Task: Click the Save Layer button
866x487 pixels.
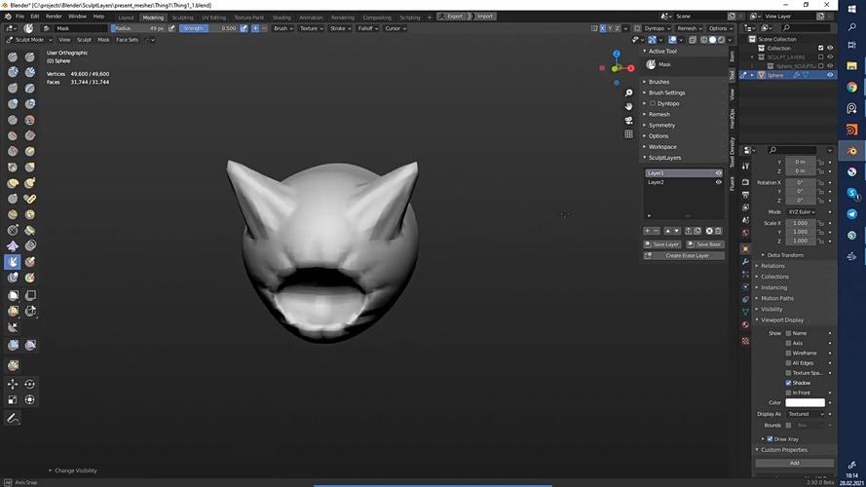Action: coord(662,244)
